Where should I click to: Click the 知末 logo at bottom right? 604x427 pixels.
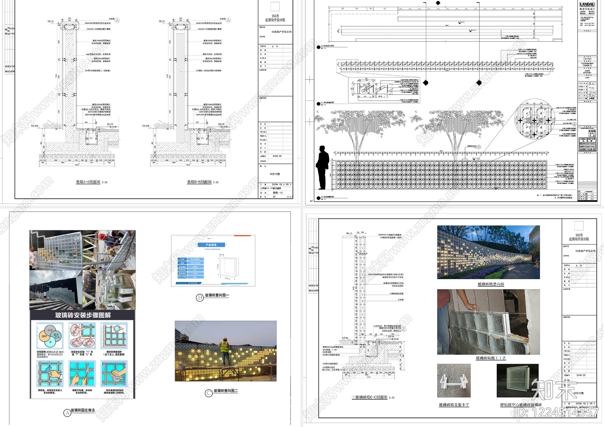tap(555, 390)
